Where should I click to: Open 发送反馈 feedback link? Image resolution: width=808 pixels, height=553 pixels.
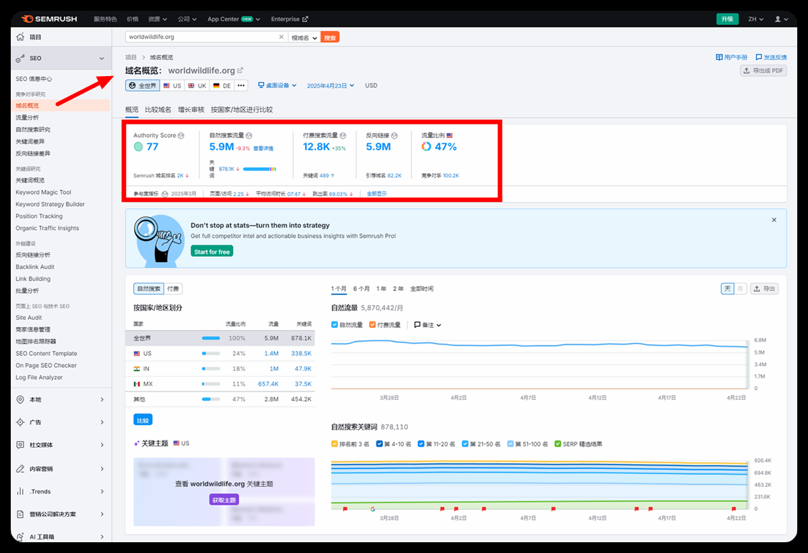tap(771, 57)
